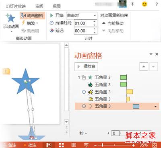The image size is (161, 148).
Task: Switch to slide sorter view icon
Action: coord(61,145)
